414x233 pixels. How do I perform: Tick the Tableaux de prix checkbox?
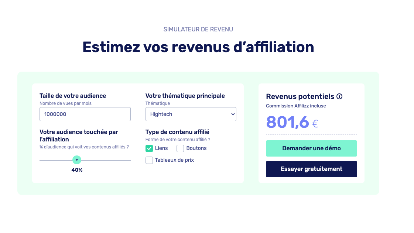149,160
